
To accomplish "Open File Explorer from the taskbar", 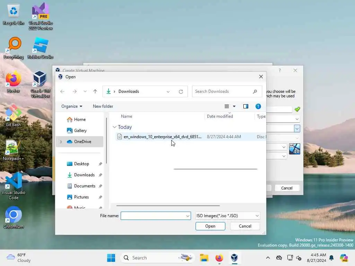I will 204,258.
